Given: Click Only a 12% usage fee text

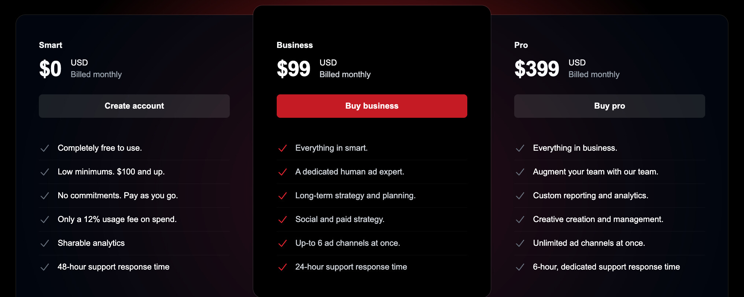Looking at the screenshot, I should 117,219.
